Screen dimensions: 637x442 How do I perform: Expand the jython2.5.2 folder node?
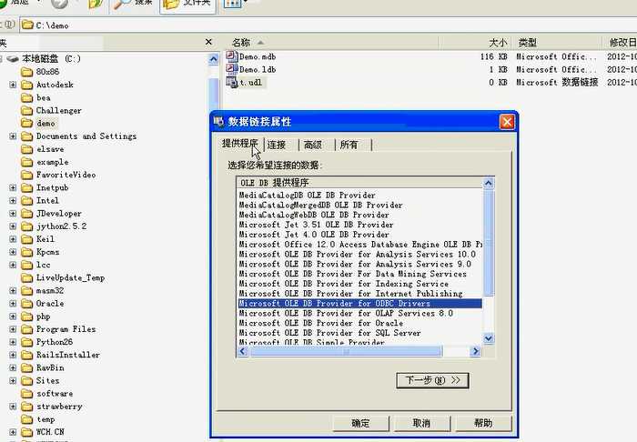point(13,226)
